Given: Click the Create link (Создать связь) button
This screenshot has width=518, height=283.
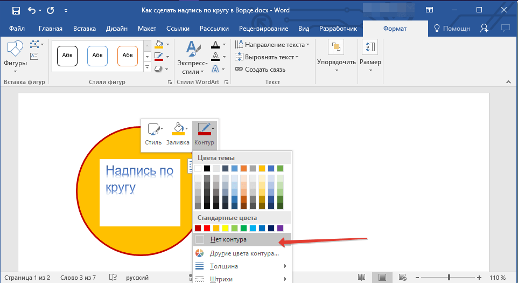Looking at the screenshot, I should tap(260, 70).
